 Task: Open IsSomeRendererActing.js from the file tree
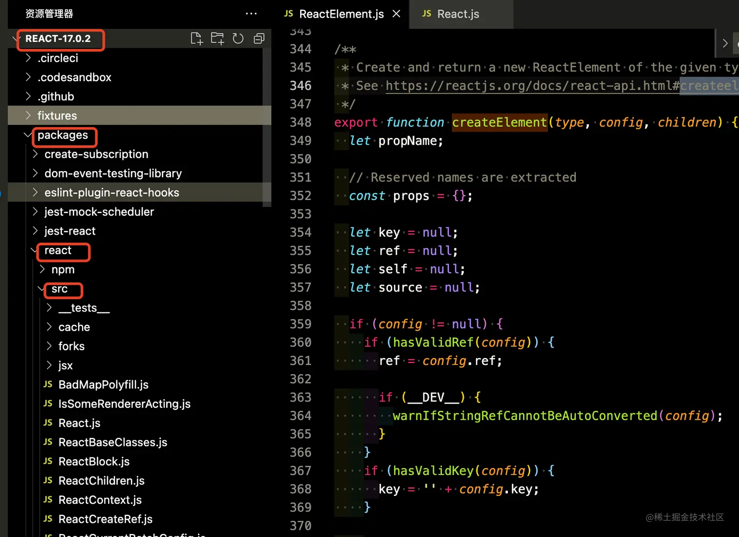[125, 404]
